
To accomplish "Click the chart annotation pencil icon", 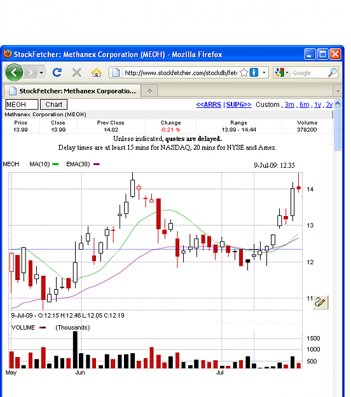I will coord(320,302).
